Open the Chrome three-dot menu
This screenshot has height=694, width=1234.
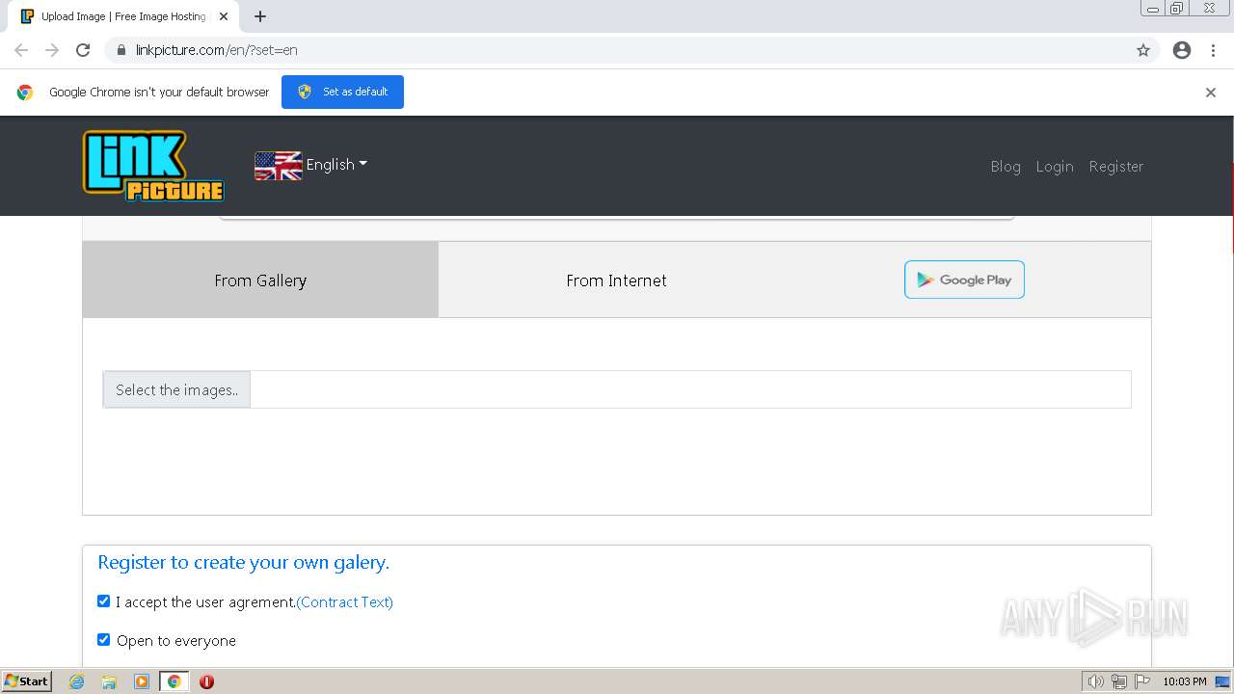(1213, 50)
